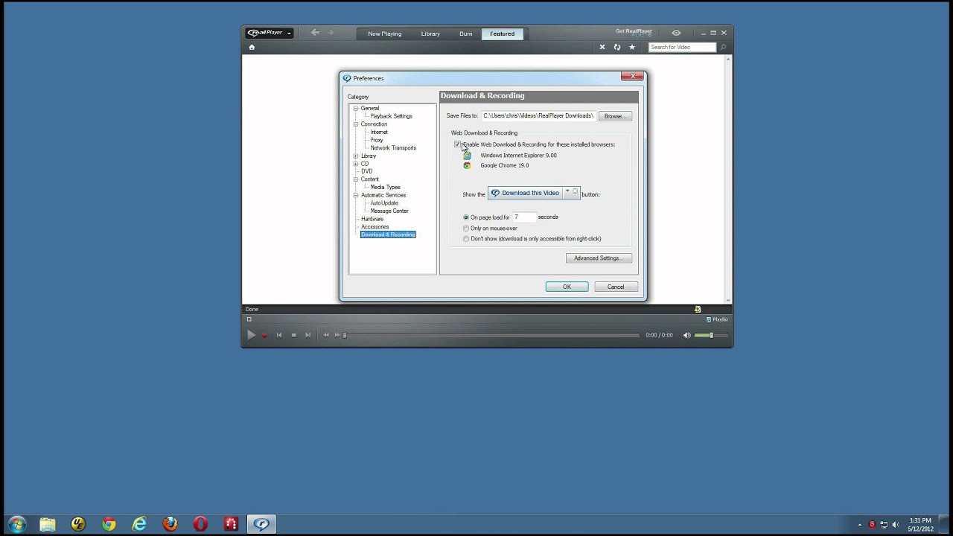The width and height of the screenshot is (953, 536).
Task: Open the Playlist panel
Action: point(717,319)
